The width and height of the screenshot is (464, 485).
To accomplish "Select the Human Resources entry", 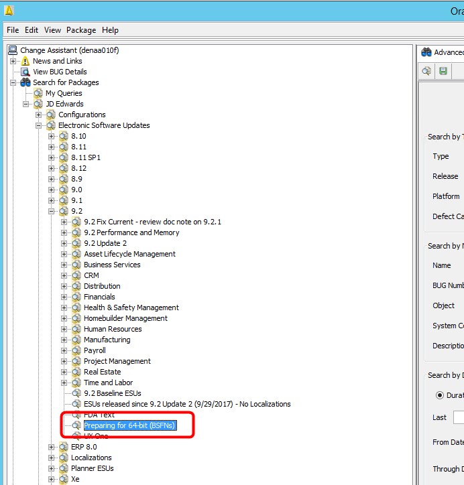I will coord(113,329).
